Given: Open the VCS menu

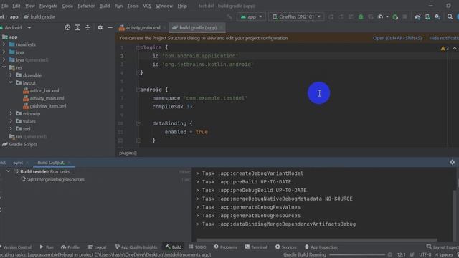Looking at the screenshot, I should (147, 6).
